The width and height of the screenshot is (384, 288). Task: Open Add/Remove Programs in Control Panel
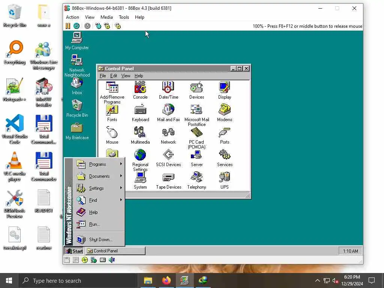[112, 93]
